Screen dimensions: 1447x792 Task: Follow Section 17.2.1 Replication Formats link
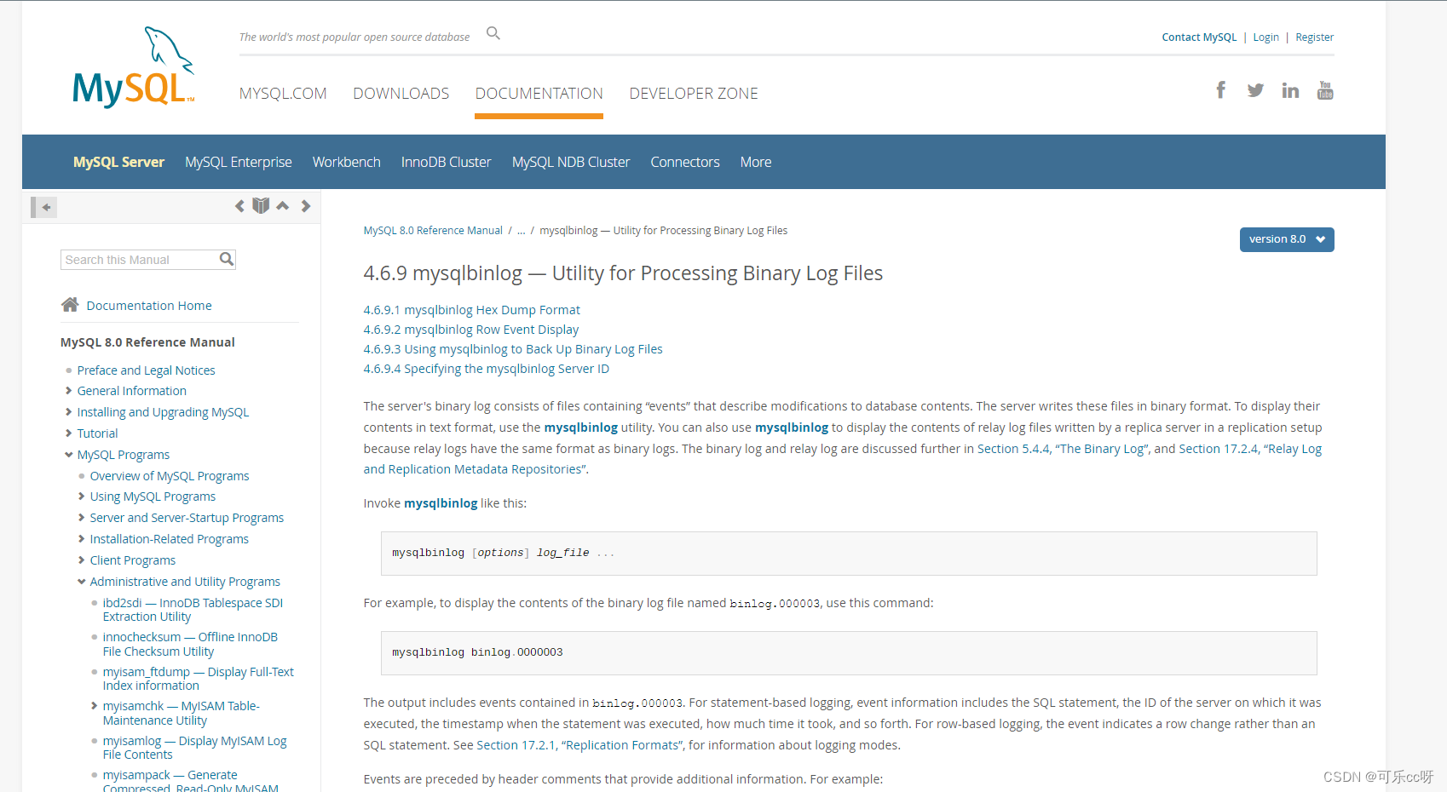(x=579, y=745)
